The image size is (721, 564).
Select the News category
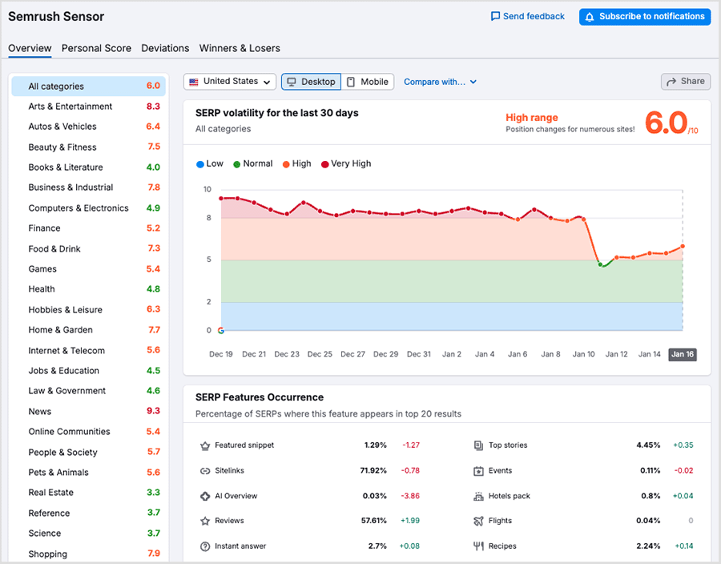point(88,412)
